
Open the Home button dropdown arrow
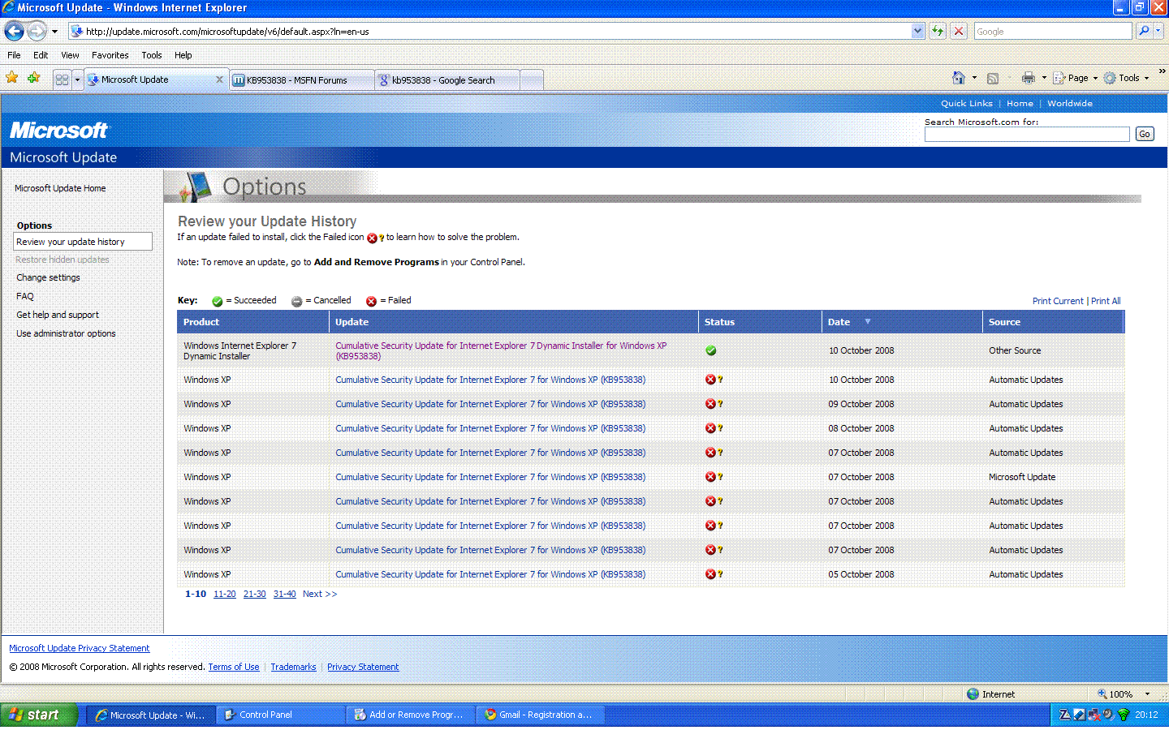pyautogui.click(x=974, y=78)
